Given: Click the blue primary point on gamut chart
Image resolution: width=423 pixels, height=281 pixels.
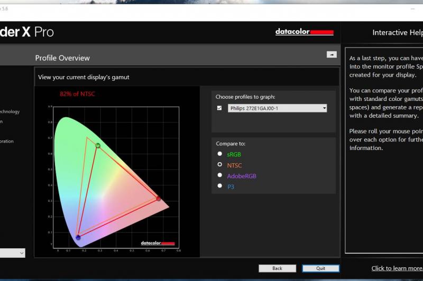Looking at the screenshot, I should [78, 237].
